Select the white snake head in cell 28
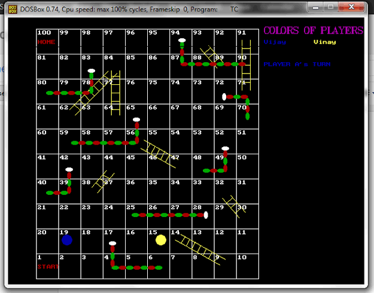Image resolution: width=374 pixels, height=293 pixels. click(x=206, y=215)
